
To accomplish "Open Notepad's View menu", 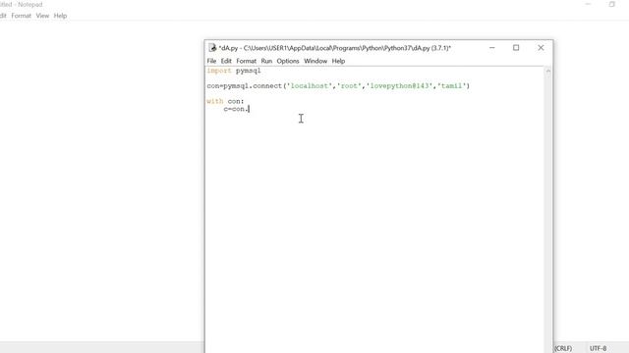I will tap(42, 16).
